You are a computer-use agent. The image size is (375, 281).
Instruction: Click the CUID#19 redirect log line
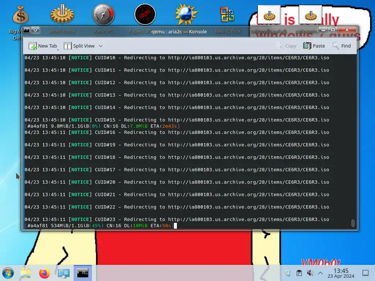[177, 145]
